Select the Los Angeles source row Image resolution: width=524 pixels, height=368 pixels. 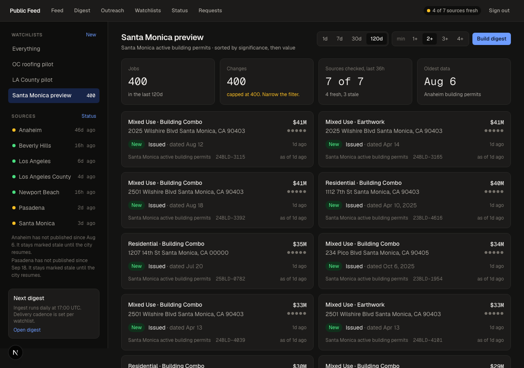(54, 161)
